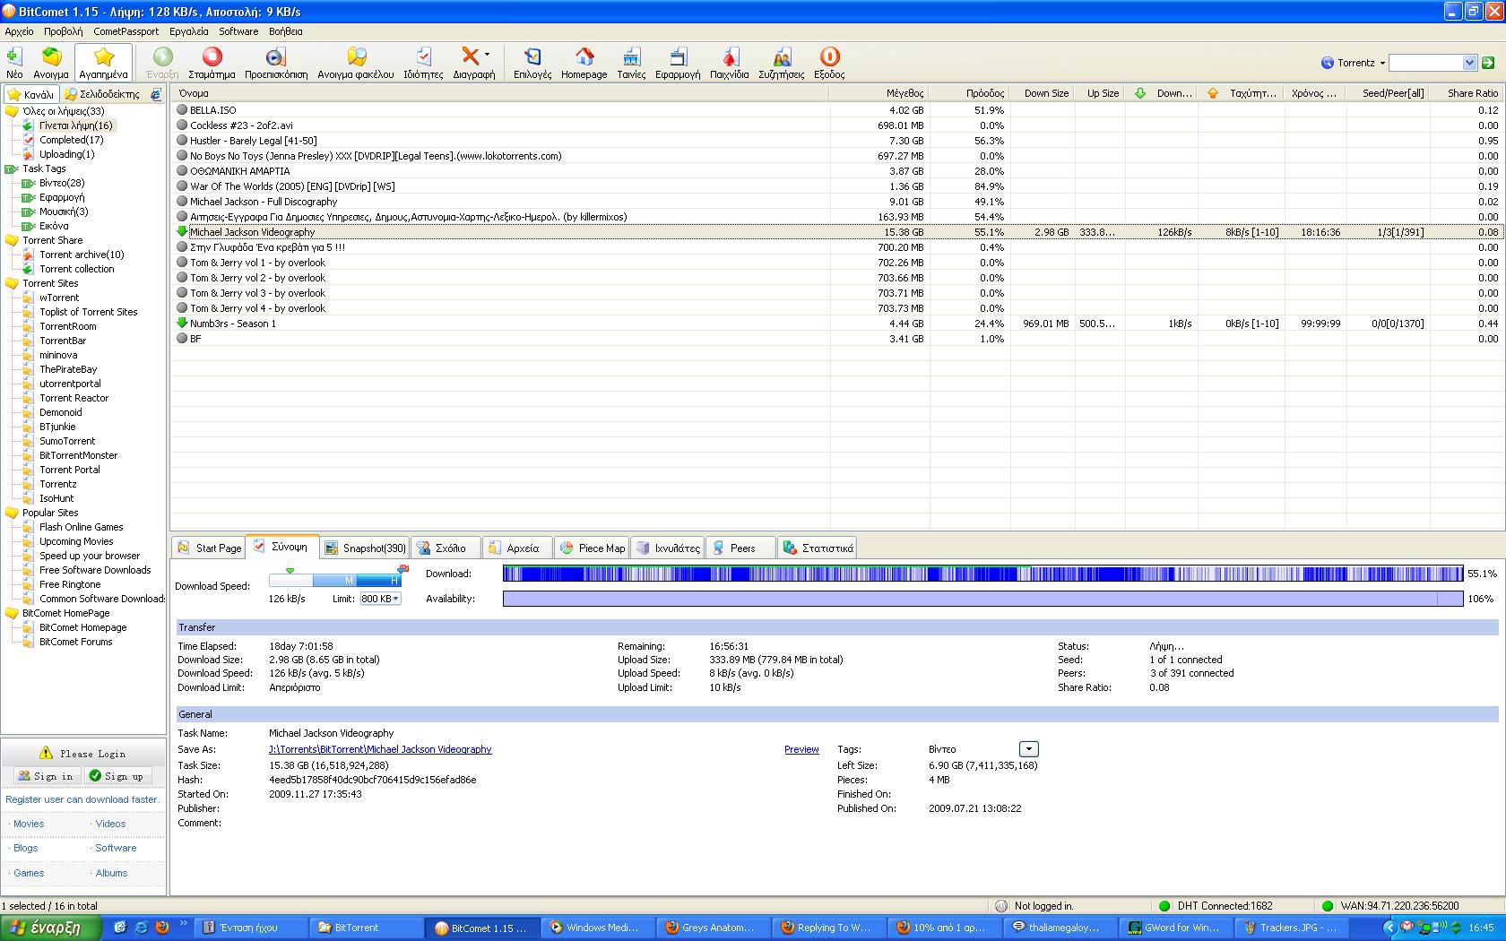Switch to Windows Media taskbar button
This screenshot has height=941, width=1506.
click(x=598, y=928)
